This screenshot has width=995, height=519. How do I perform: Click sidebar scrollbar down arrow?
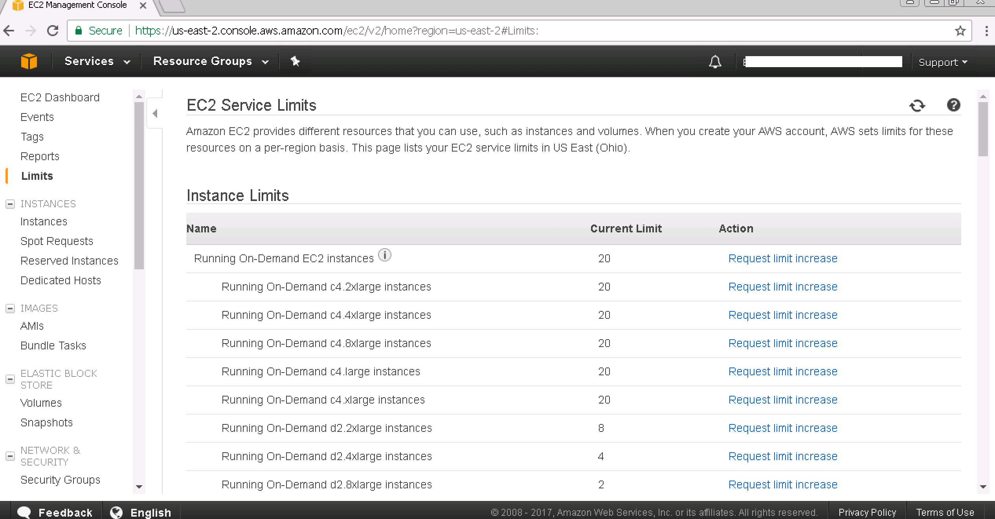click(x=139, y=487)
